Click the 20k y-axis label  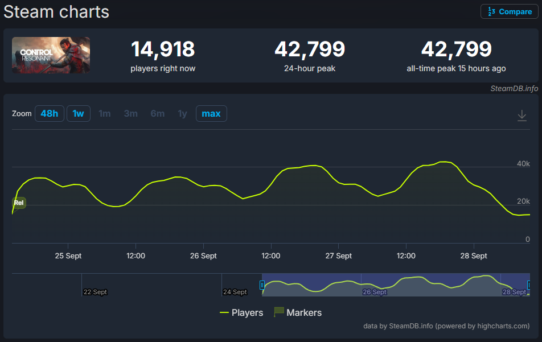523,201
